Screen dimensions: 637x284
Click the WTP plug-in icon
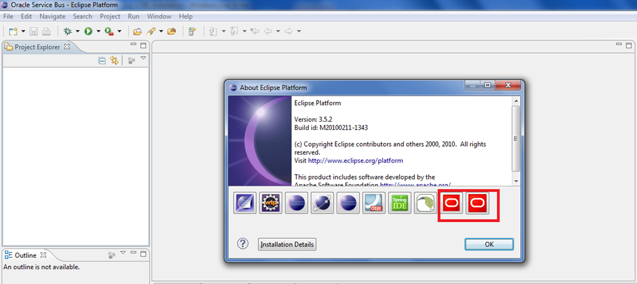(271, 203)
